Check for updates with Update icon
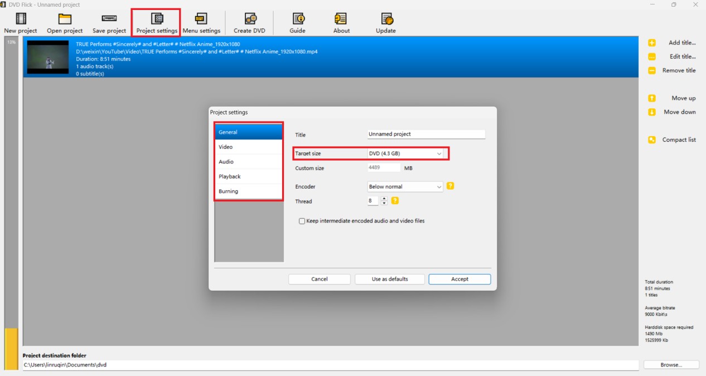 click(386, 19)
